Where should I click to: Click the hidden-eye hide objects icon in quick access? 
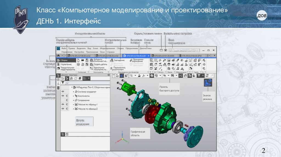coord(164,76)
